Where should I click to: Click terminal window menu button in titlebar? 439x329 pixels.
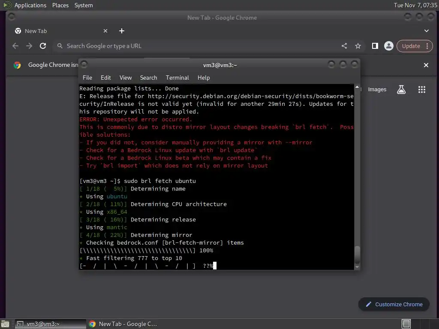[x=84, y=65]
